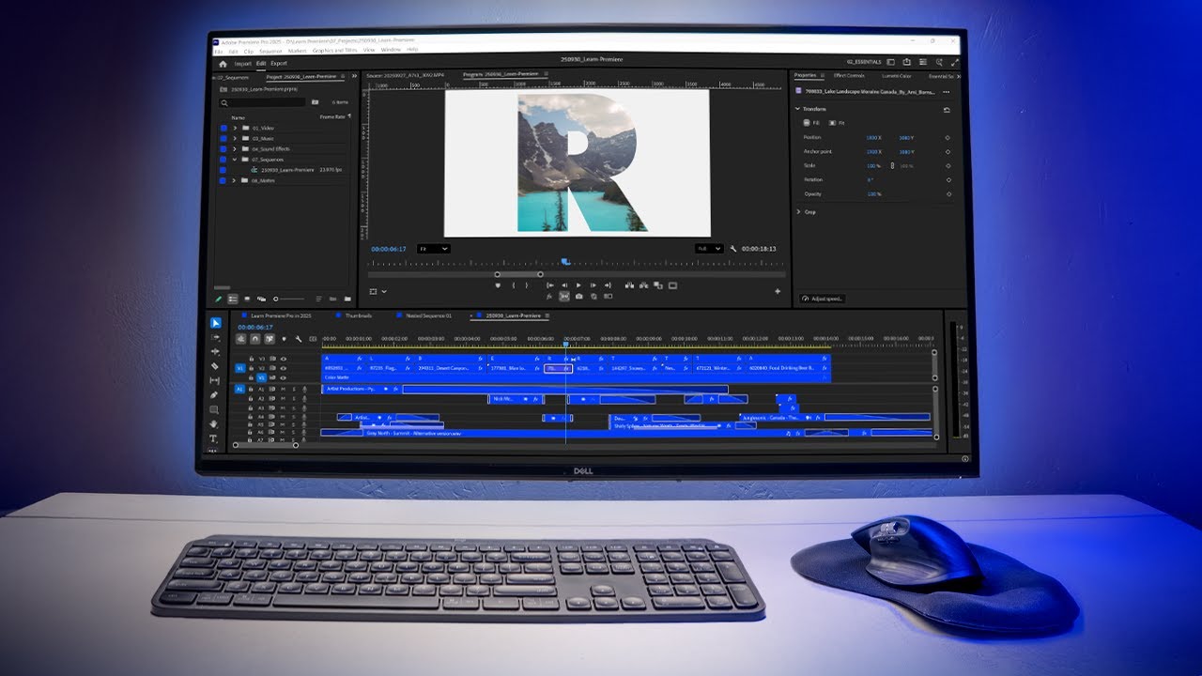This screenshot has width=1202, height=676.
Task: Open Program monitor settings wrench
Action: point(732,249)
